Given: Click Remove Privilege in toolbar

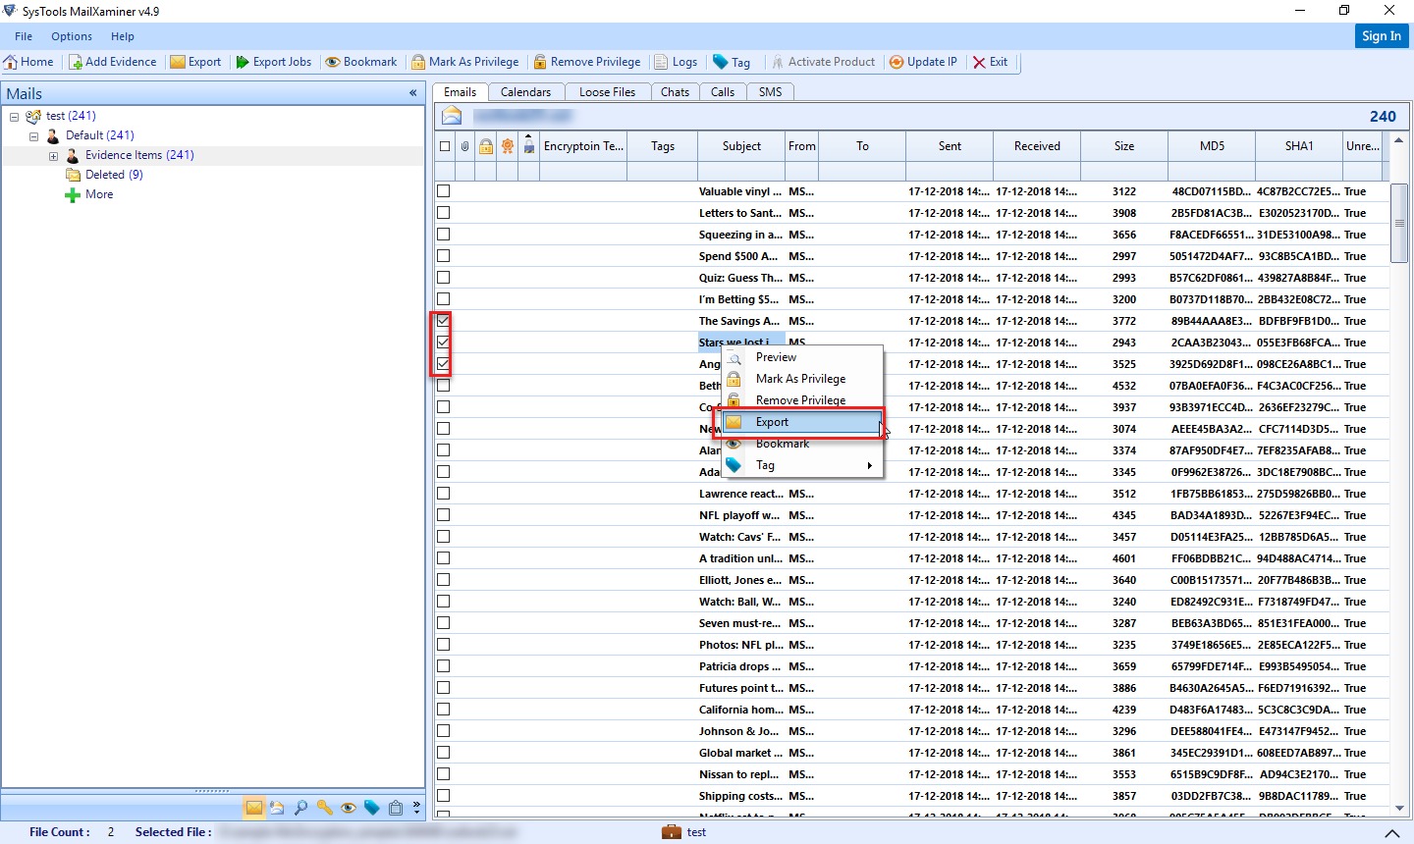Looking at the screenshot, I should (587, 62).
